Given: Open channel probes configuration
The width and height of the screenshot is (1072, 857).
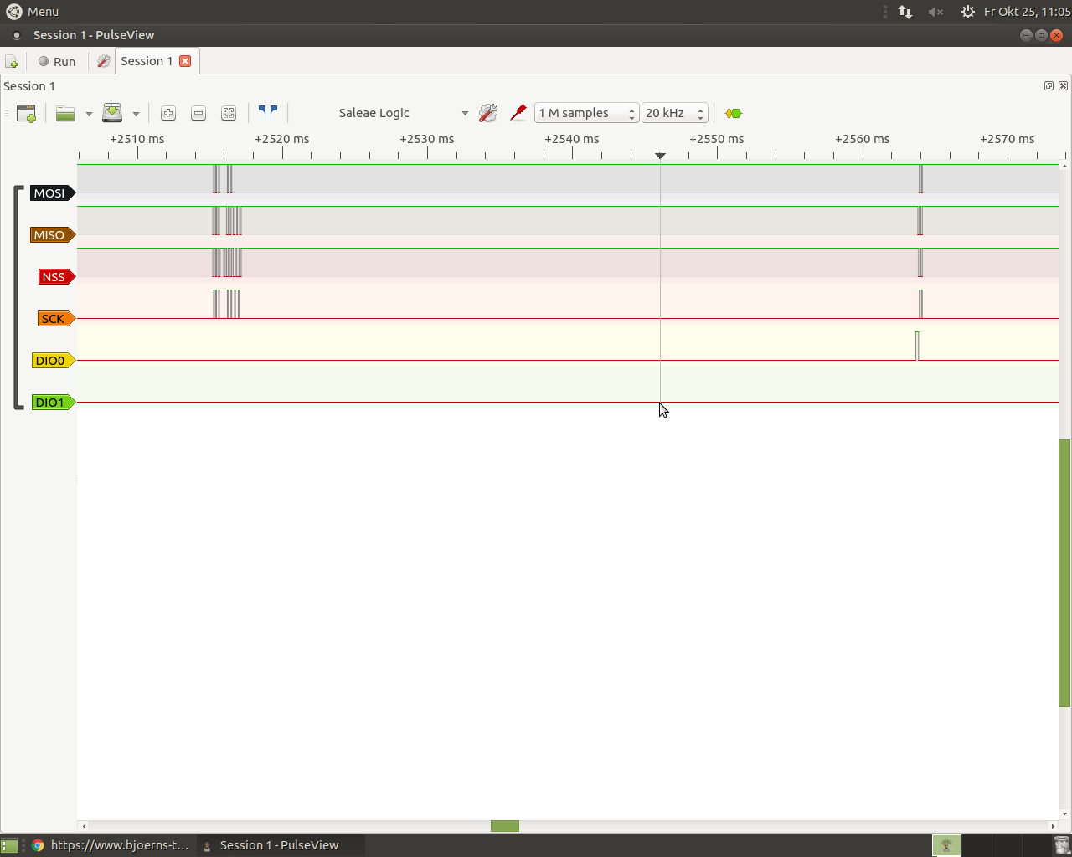Looking at the screenshot, I should [x=518, y=113].
